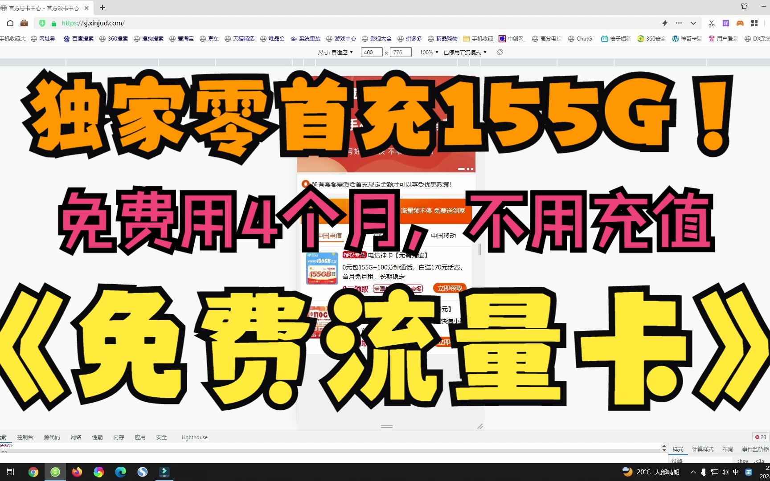Open a new browser tab with plus button
The image size is (770, 481).
102,8
